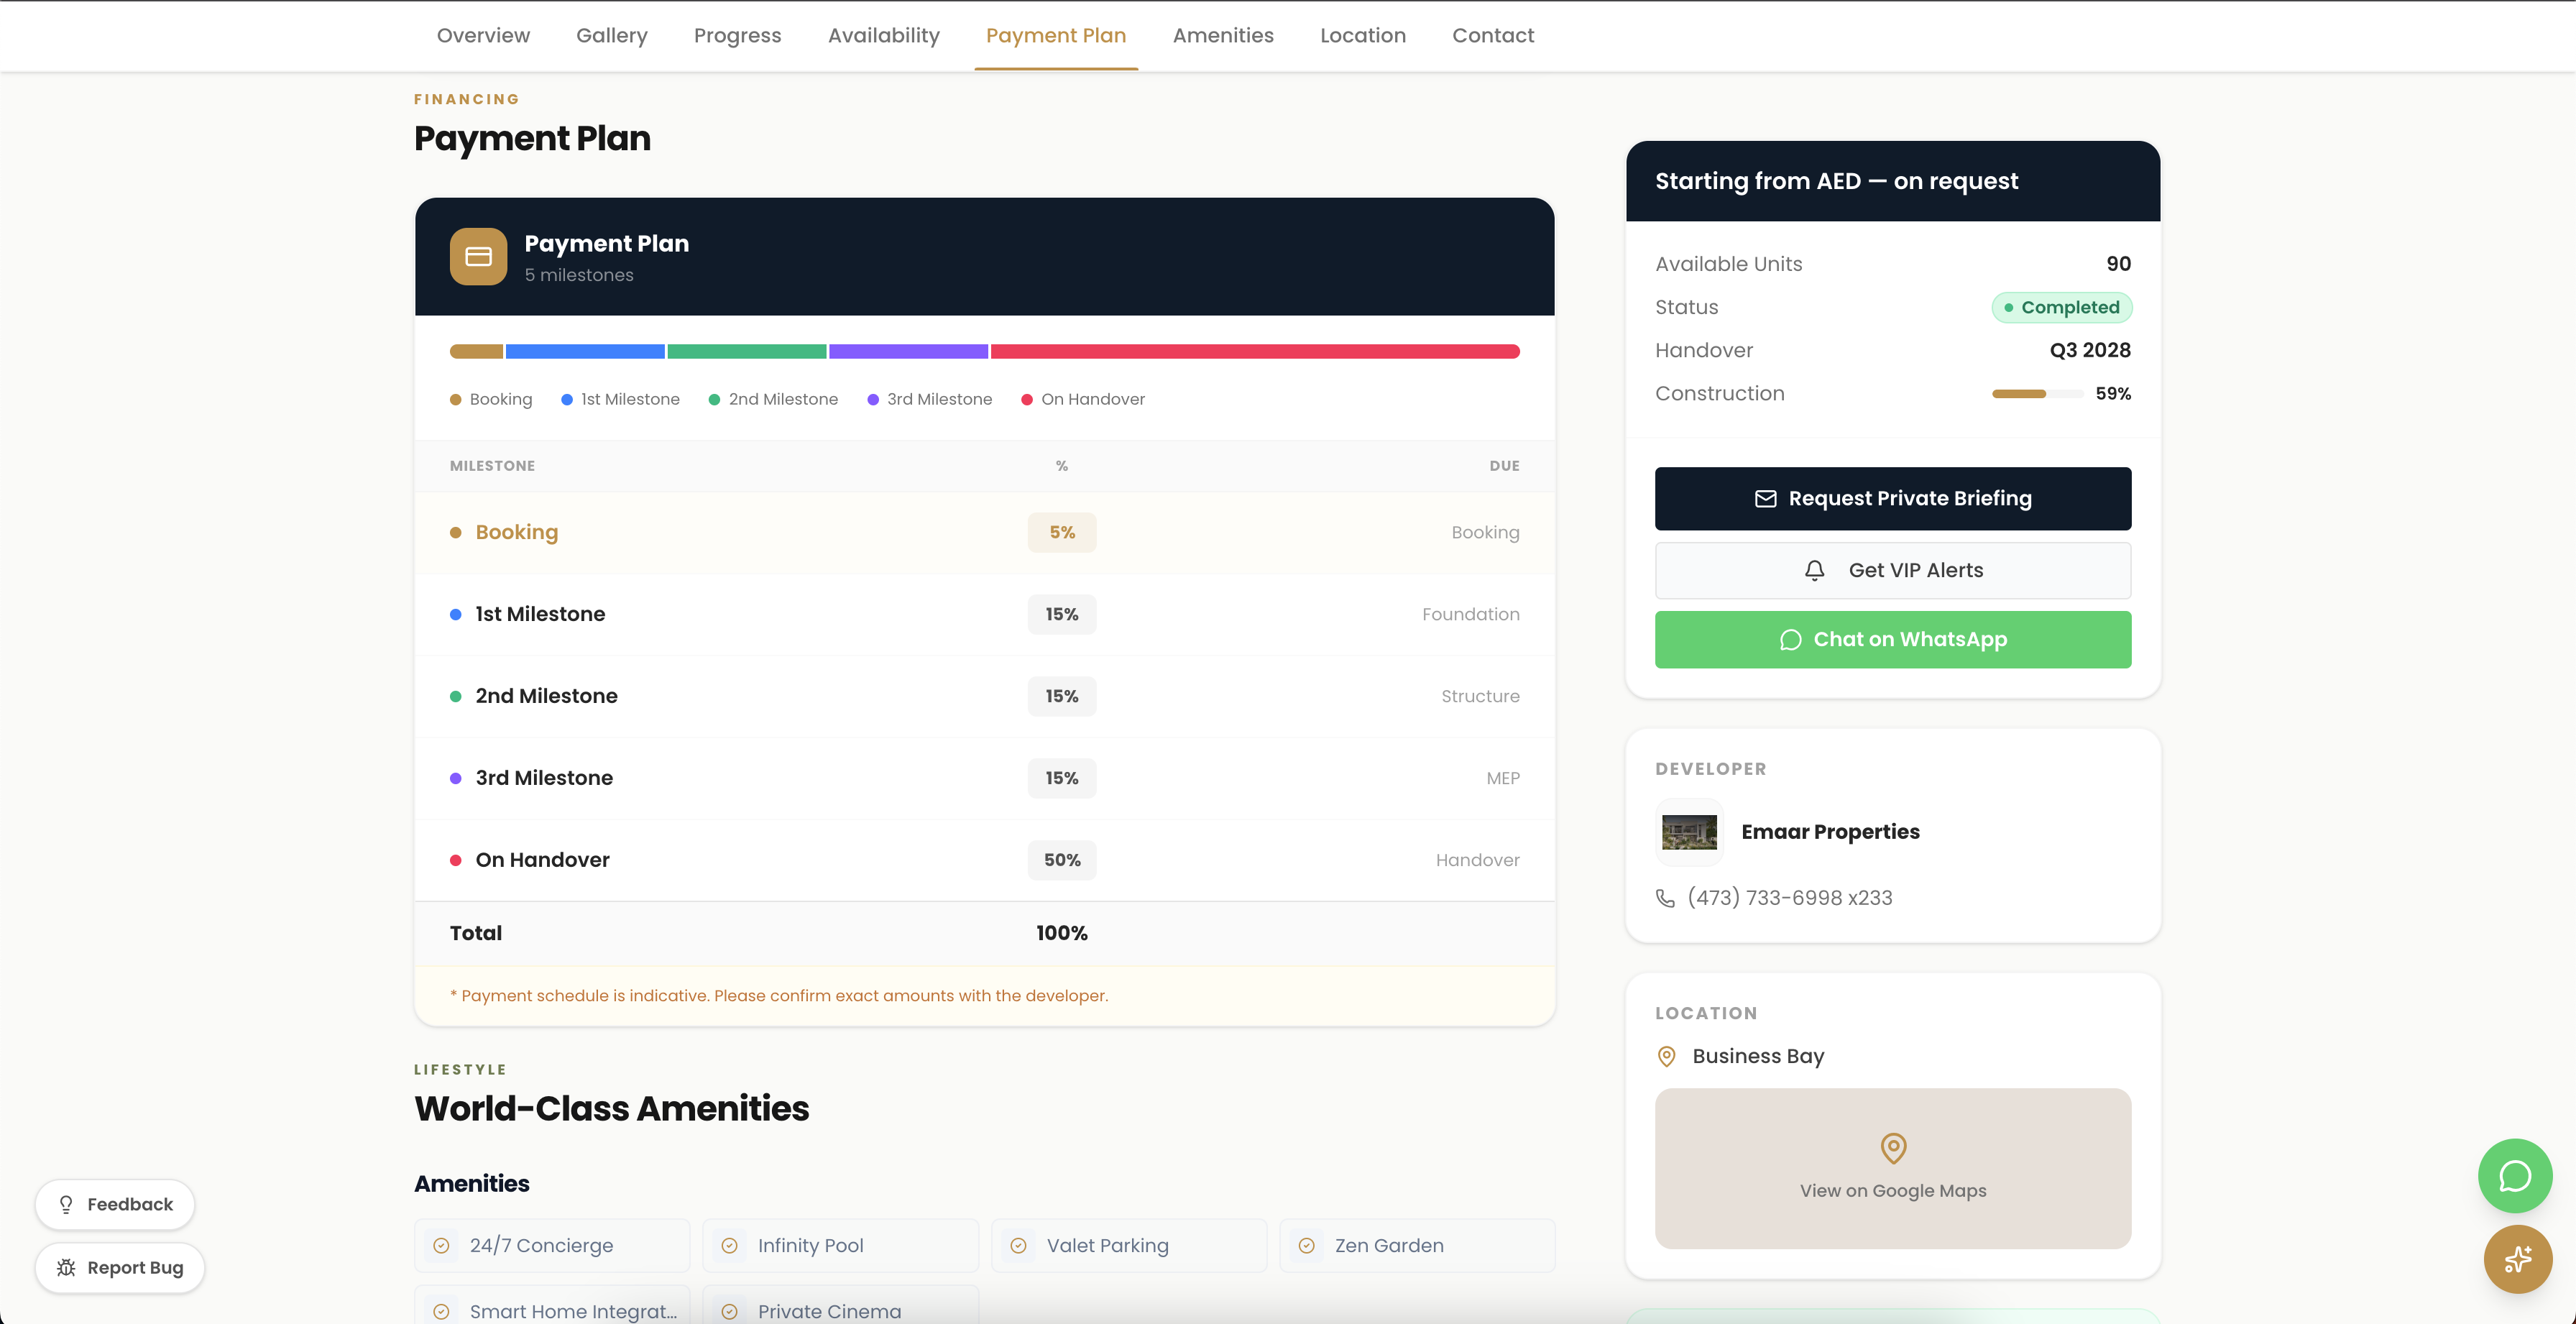Open the green floating chat bubble
This screenshot has width=2576, height=1324.
click(2515, 1176)
